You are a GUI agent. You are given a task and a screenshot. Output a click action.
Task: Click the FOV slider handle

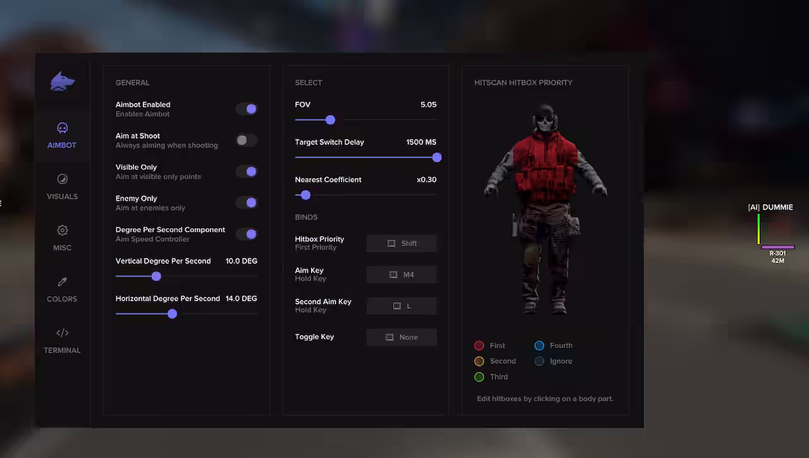point(331,120)
